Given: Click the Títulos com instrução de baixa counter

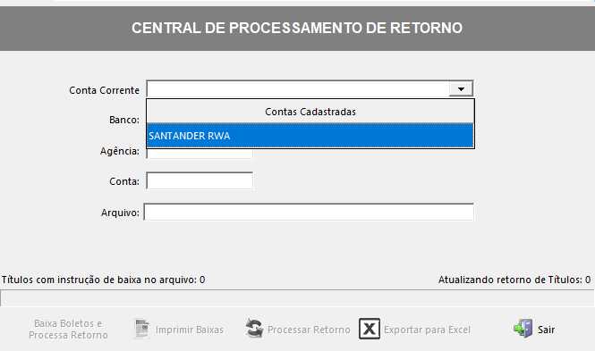Looking at the screenshot, I should click(104, 280).
